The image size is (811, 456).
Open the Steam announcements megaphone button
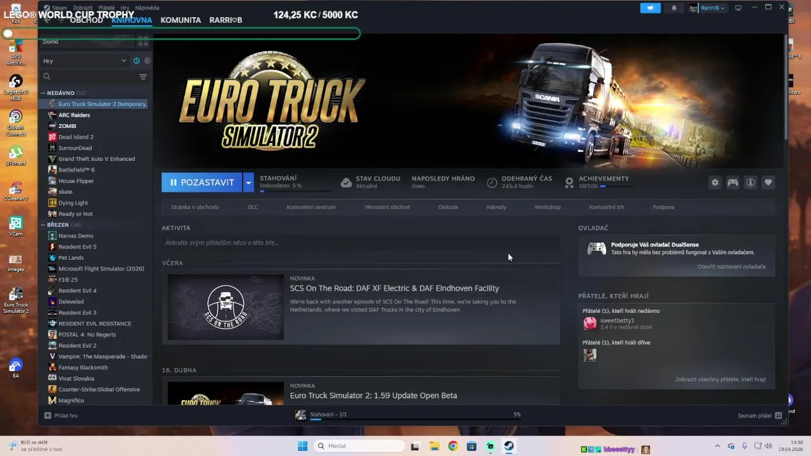click(x=649, y=8)
